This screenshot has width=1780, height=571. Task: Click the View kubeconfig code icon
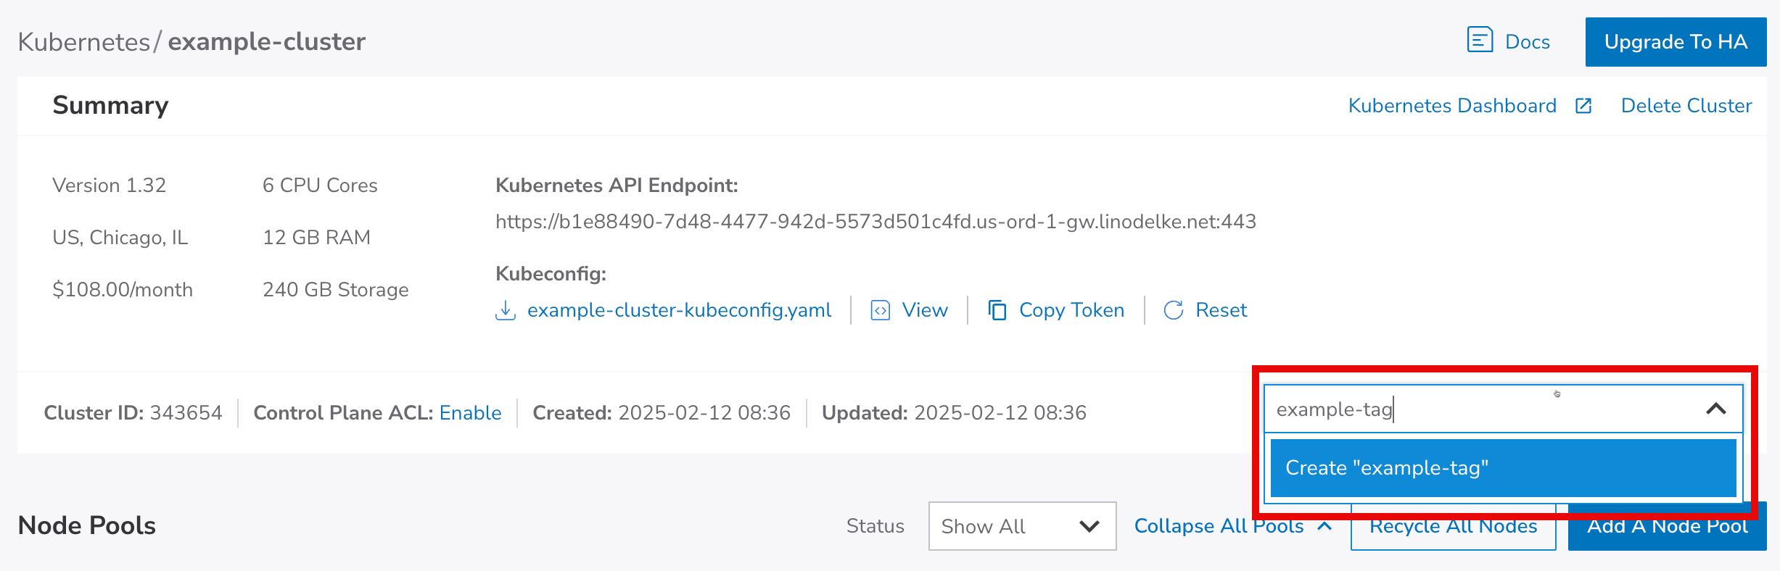point(880,311)
